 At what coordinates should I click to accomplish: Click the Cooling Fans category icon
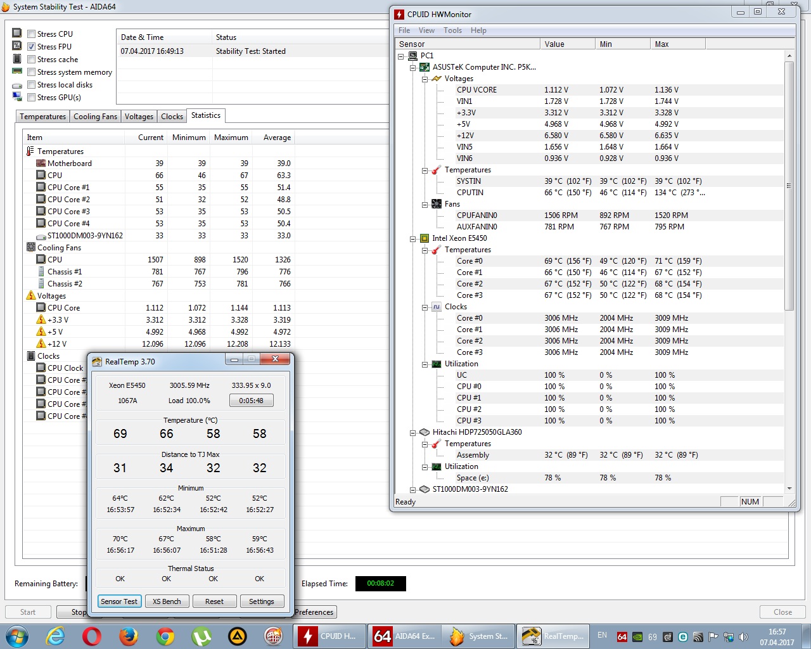point(31,248)
